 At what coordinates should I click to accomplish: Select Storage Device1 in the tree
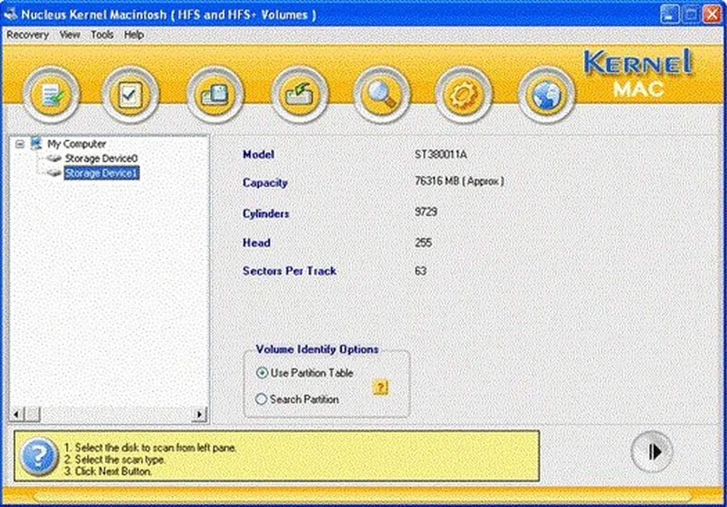pyautogui.click(x=102, y=174)
